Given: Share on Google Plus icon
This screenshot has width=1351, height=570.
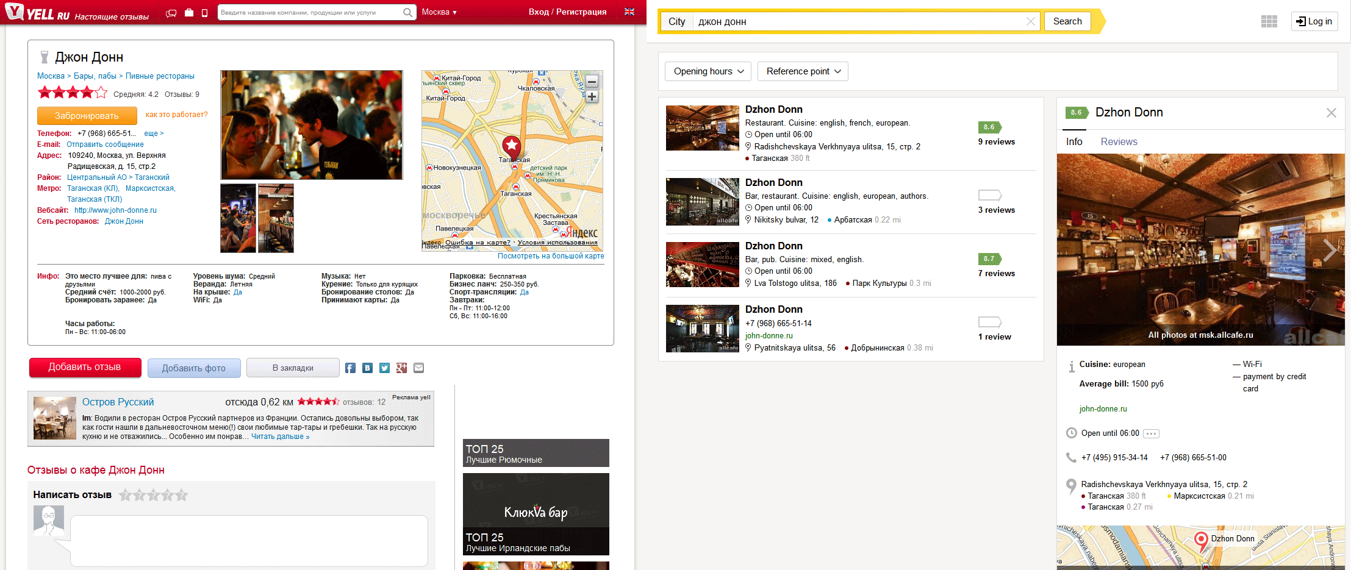Looking at the screenshot, I should pyautogui.click(x=401, y=368).
